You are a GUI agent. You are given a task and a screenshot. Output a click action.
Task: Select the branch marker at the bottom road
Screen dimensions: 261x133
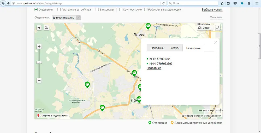102,108
